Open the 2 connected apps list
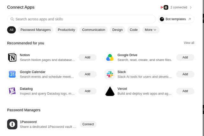The width and height of the screenshot is (204, 136). (x=176, y=7)
